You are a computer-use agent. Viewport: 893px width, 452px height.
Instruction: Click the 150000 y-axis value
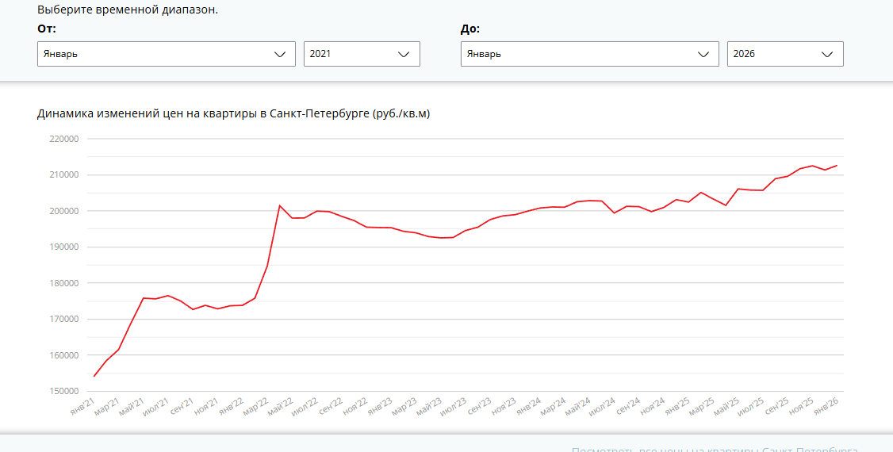pyautogui.click(x=63, y=391)
